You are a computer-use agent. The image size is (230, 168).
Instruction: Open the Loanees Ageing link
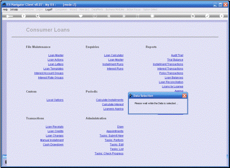coord(114,109)
